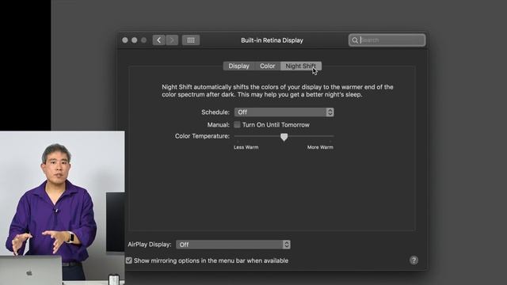
Task: Open the AirPlay Display dropdown
Action: pos(233,245)
